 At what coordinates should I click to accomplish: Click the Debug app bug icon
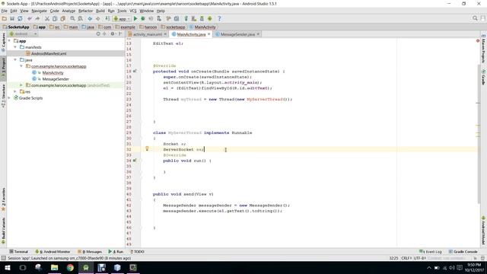pos(143,18)
